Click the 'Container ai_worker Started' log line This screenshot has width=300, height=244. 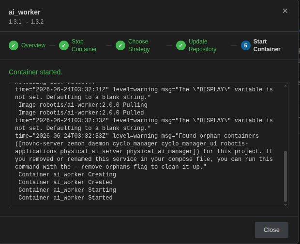[65, 198]
